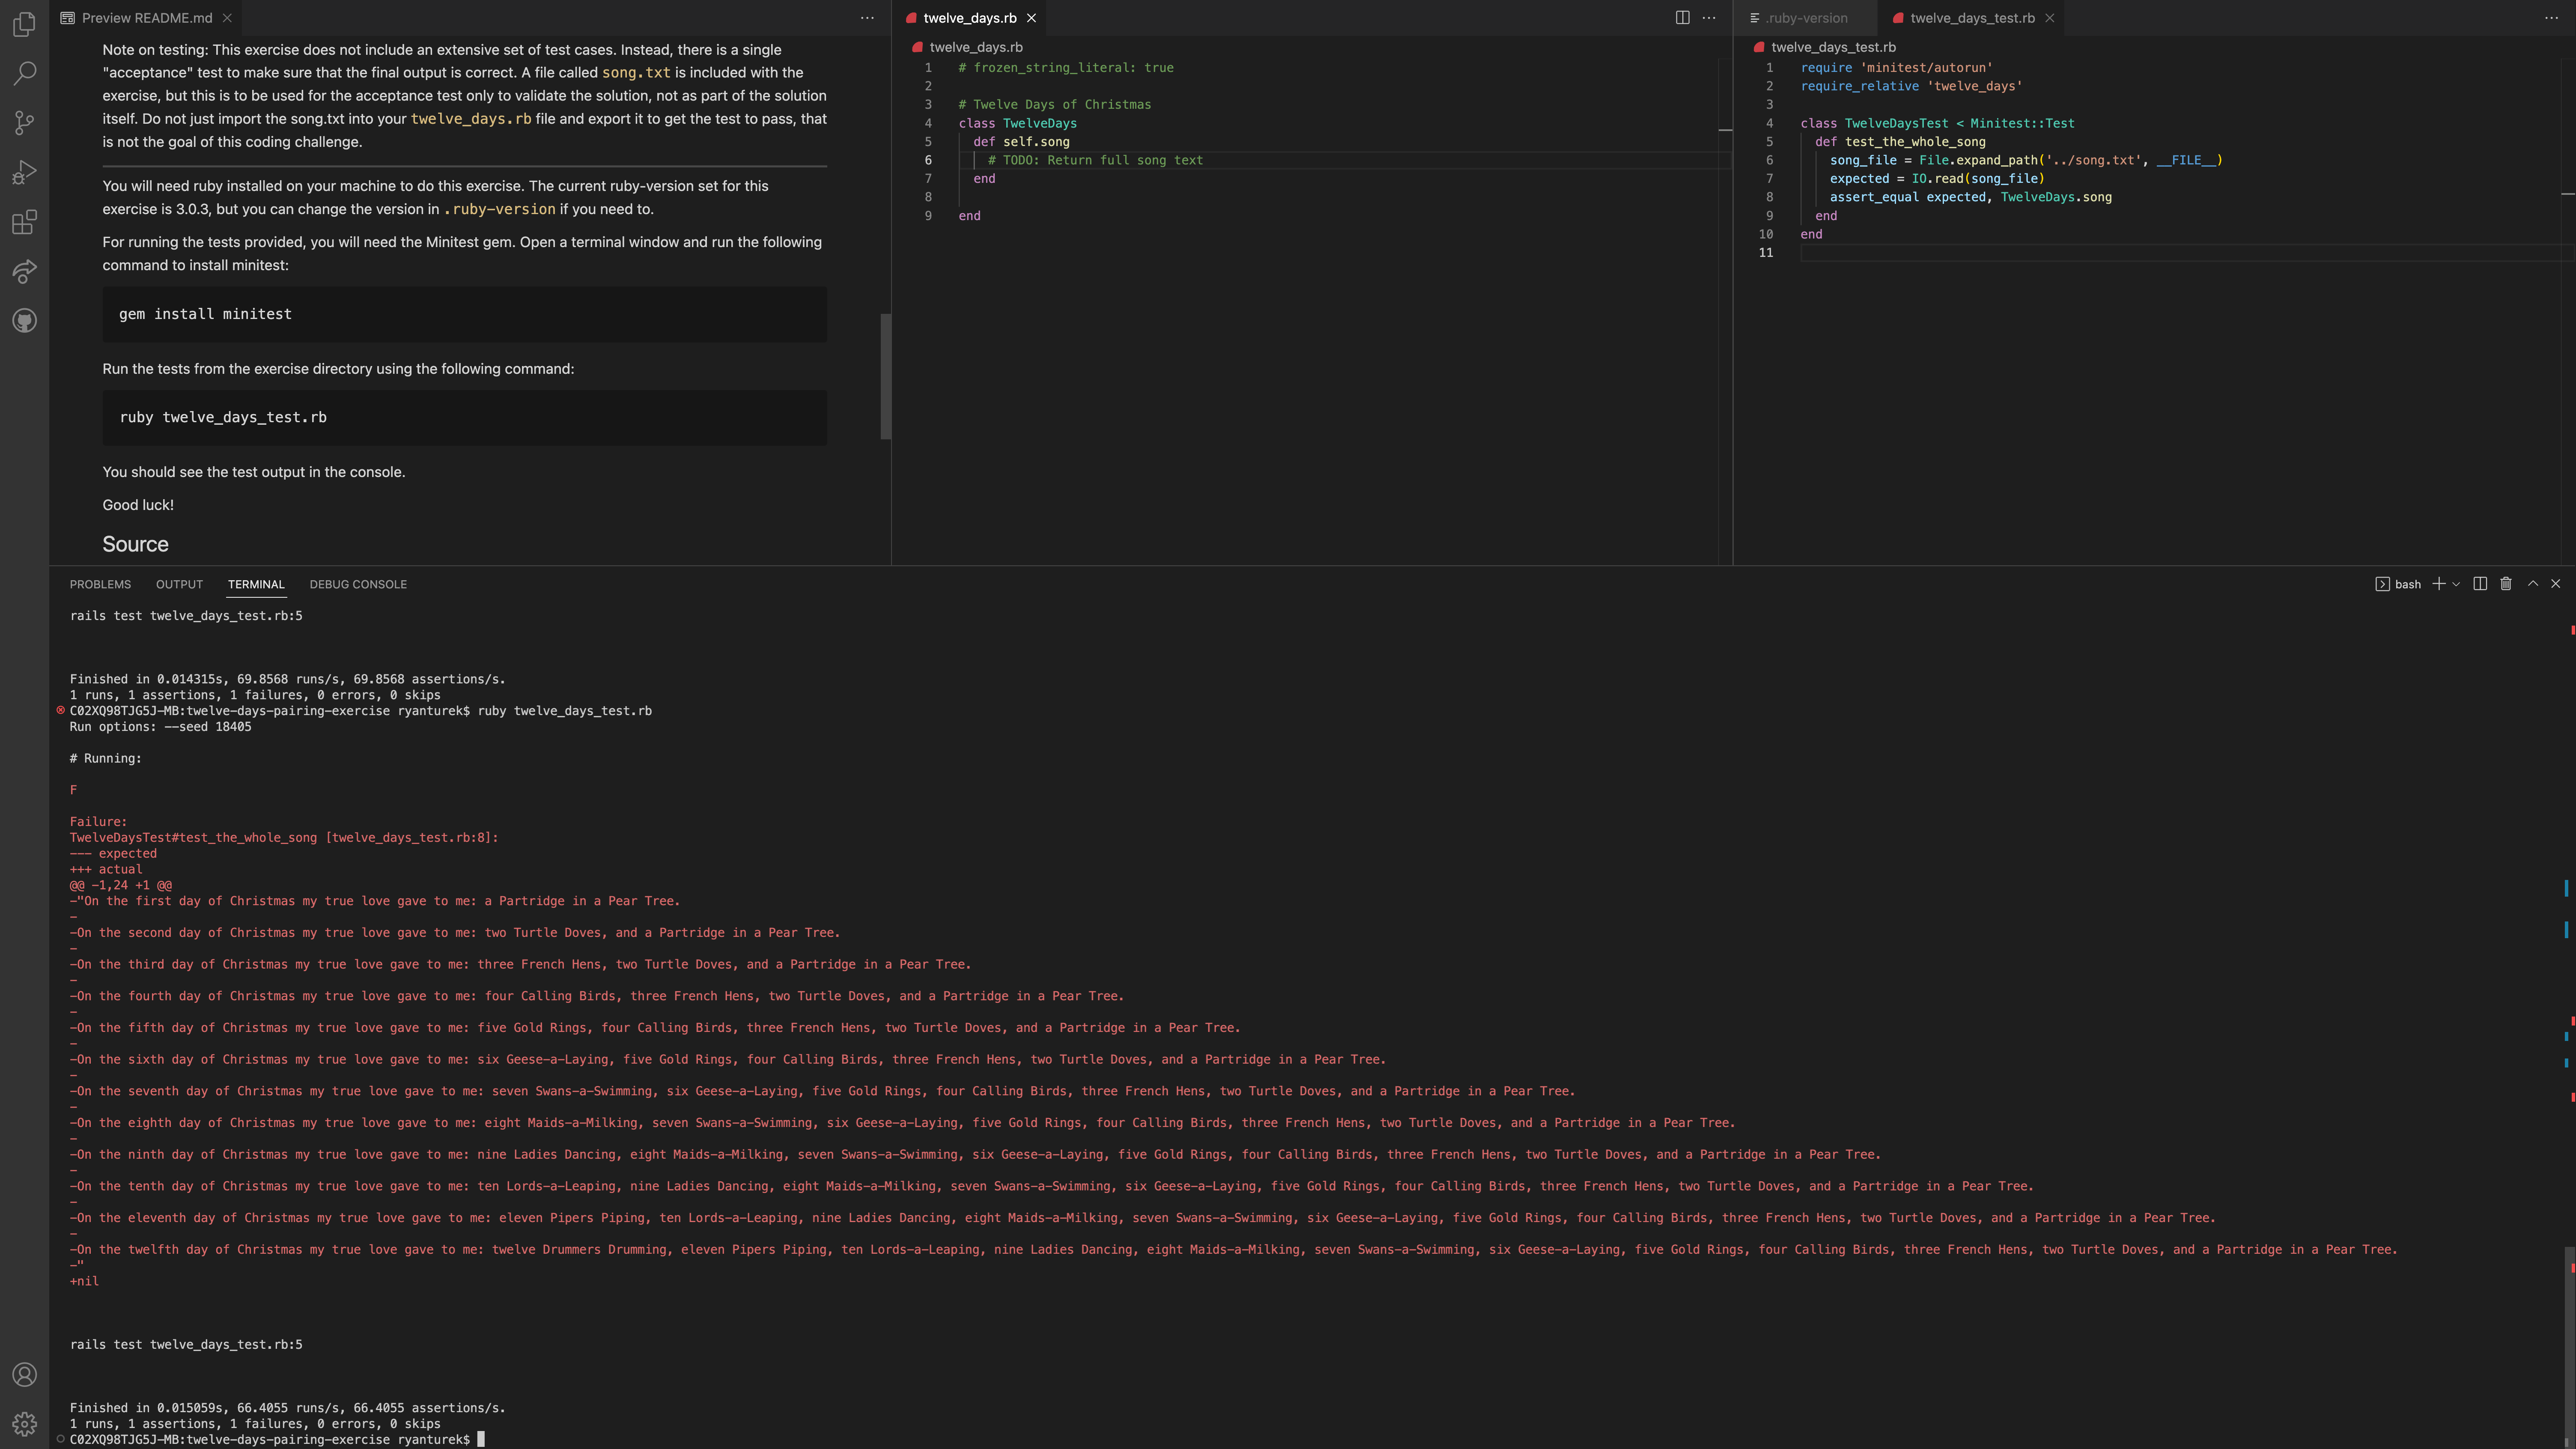2576x1449 pixels.
Task: Open the Search view in activity bar
Action: pyautogui.click(x=24, y=73)
